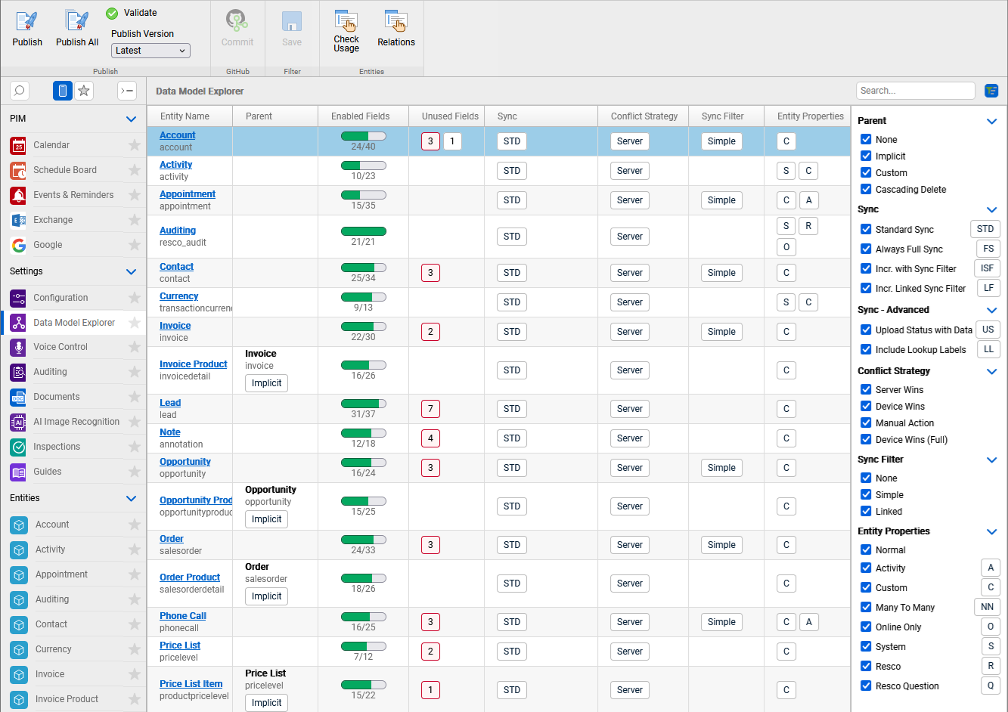Collapse the PIM section in the sidebar
The height and width of the screenshot is (712, 1008).
tap(131, 119)
